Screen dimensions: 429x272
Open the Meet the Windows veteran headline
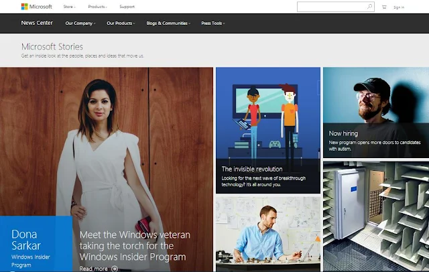point(135,246)
